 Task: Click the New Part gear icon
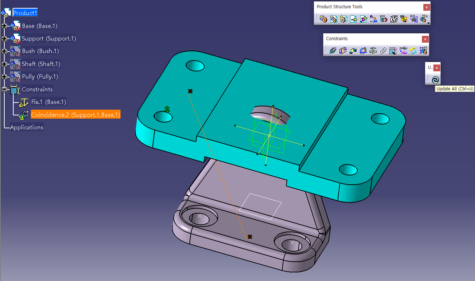coord(344,19)
